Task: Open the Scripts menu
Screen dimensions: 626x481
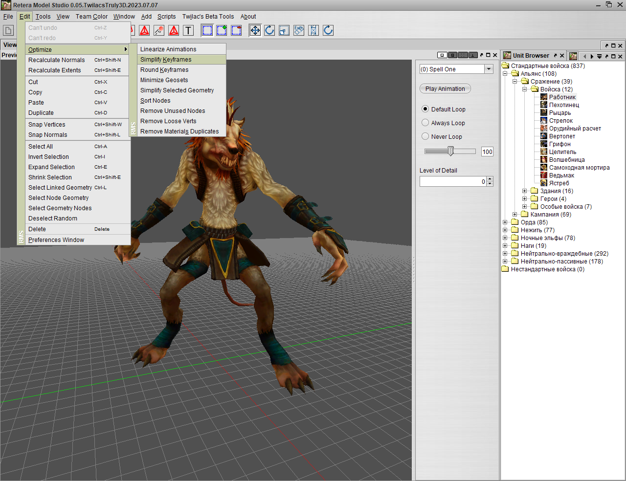Action: [166, 17]
